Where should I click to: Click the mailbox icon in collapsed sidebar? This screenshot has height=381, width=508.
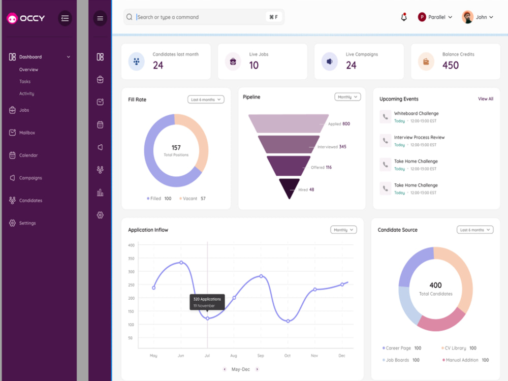(x=100, y=102)
